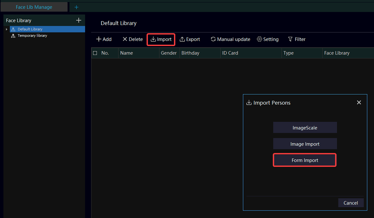The image size is (374, 218).
Task: Click the Delete toolbar button
Action: click(133, 39)
